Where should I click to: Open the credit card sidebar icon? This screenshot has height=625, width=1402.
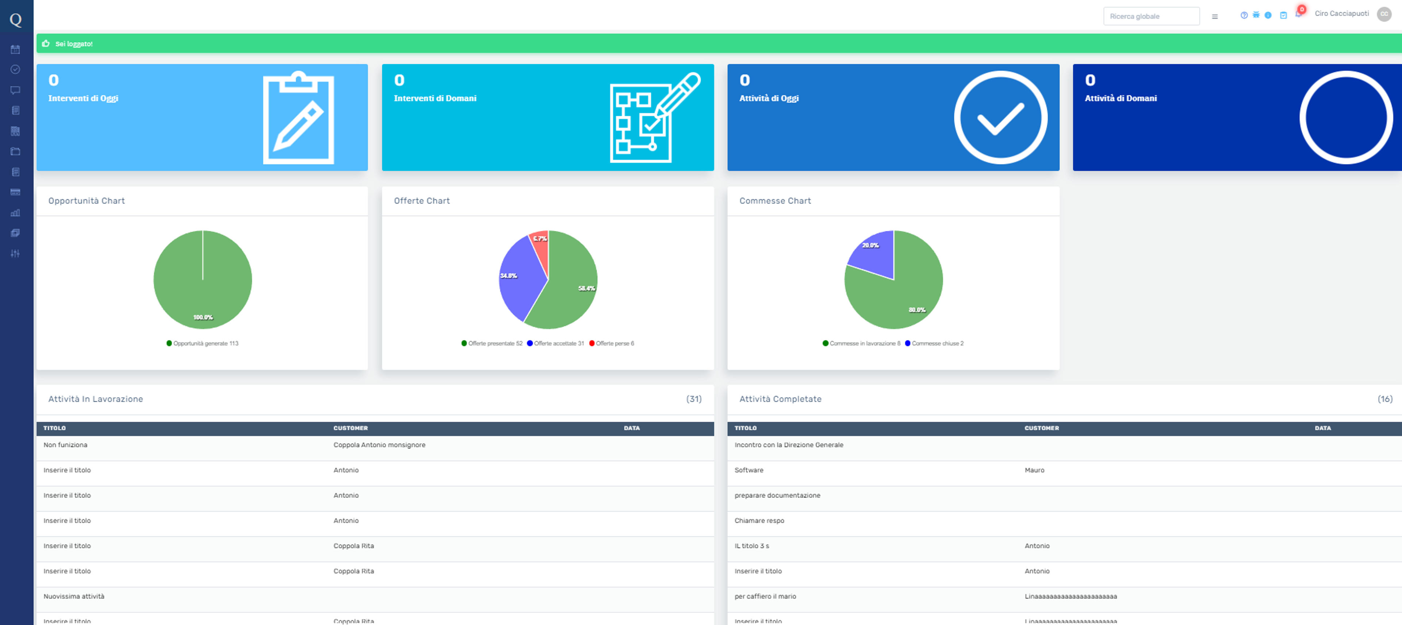click(x=15, y=193)
